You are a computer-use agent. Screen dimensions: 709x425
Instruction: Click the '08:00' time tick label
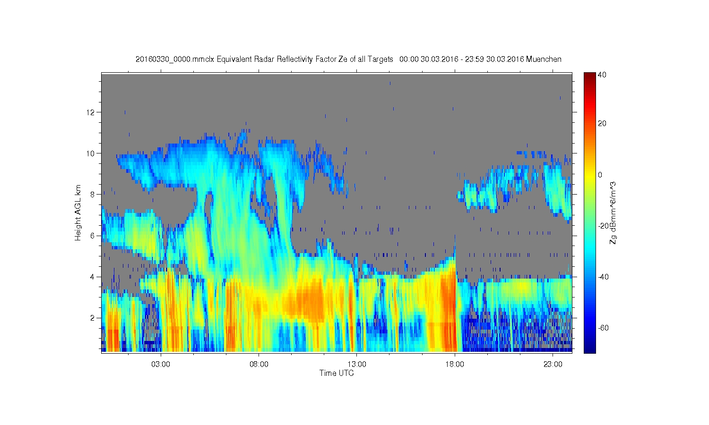259,365
